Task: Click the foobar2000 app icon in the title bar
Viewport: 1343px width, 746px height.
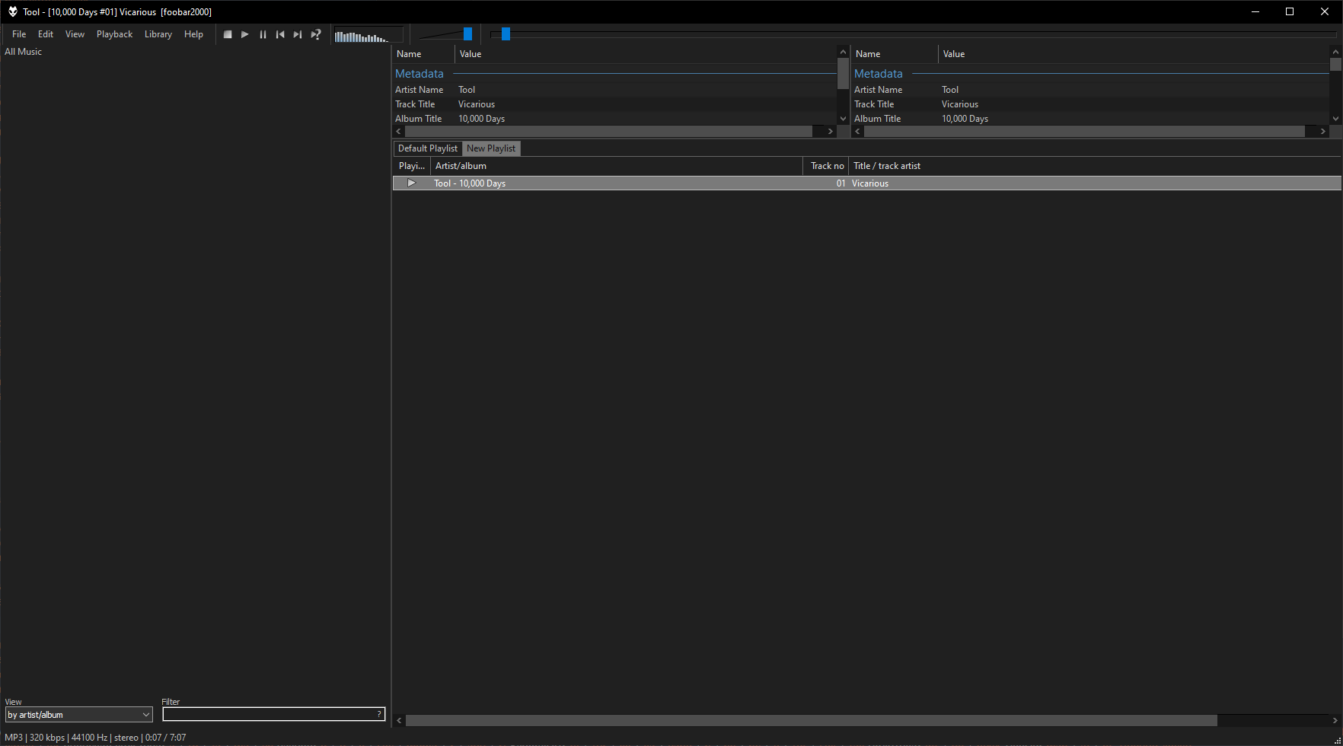Action: [12, 11]
